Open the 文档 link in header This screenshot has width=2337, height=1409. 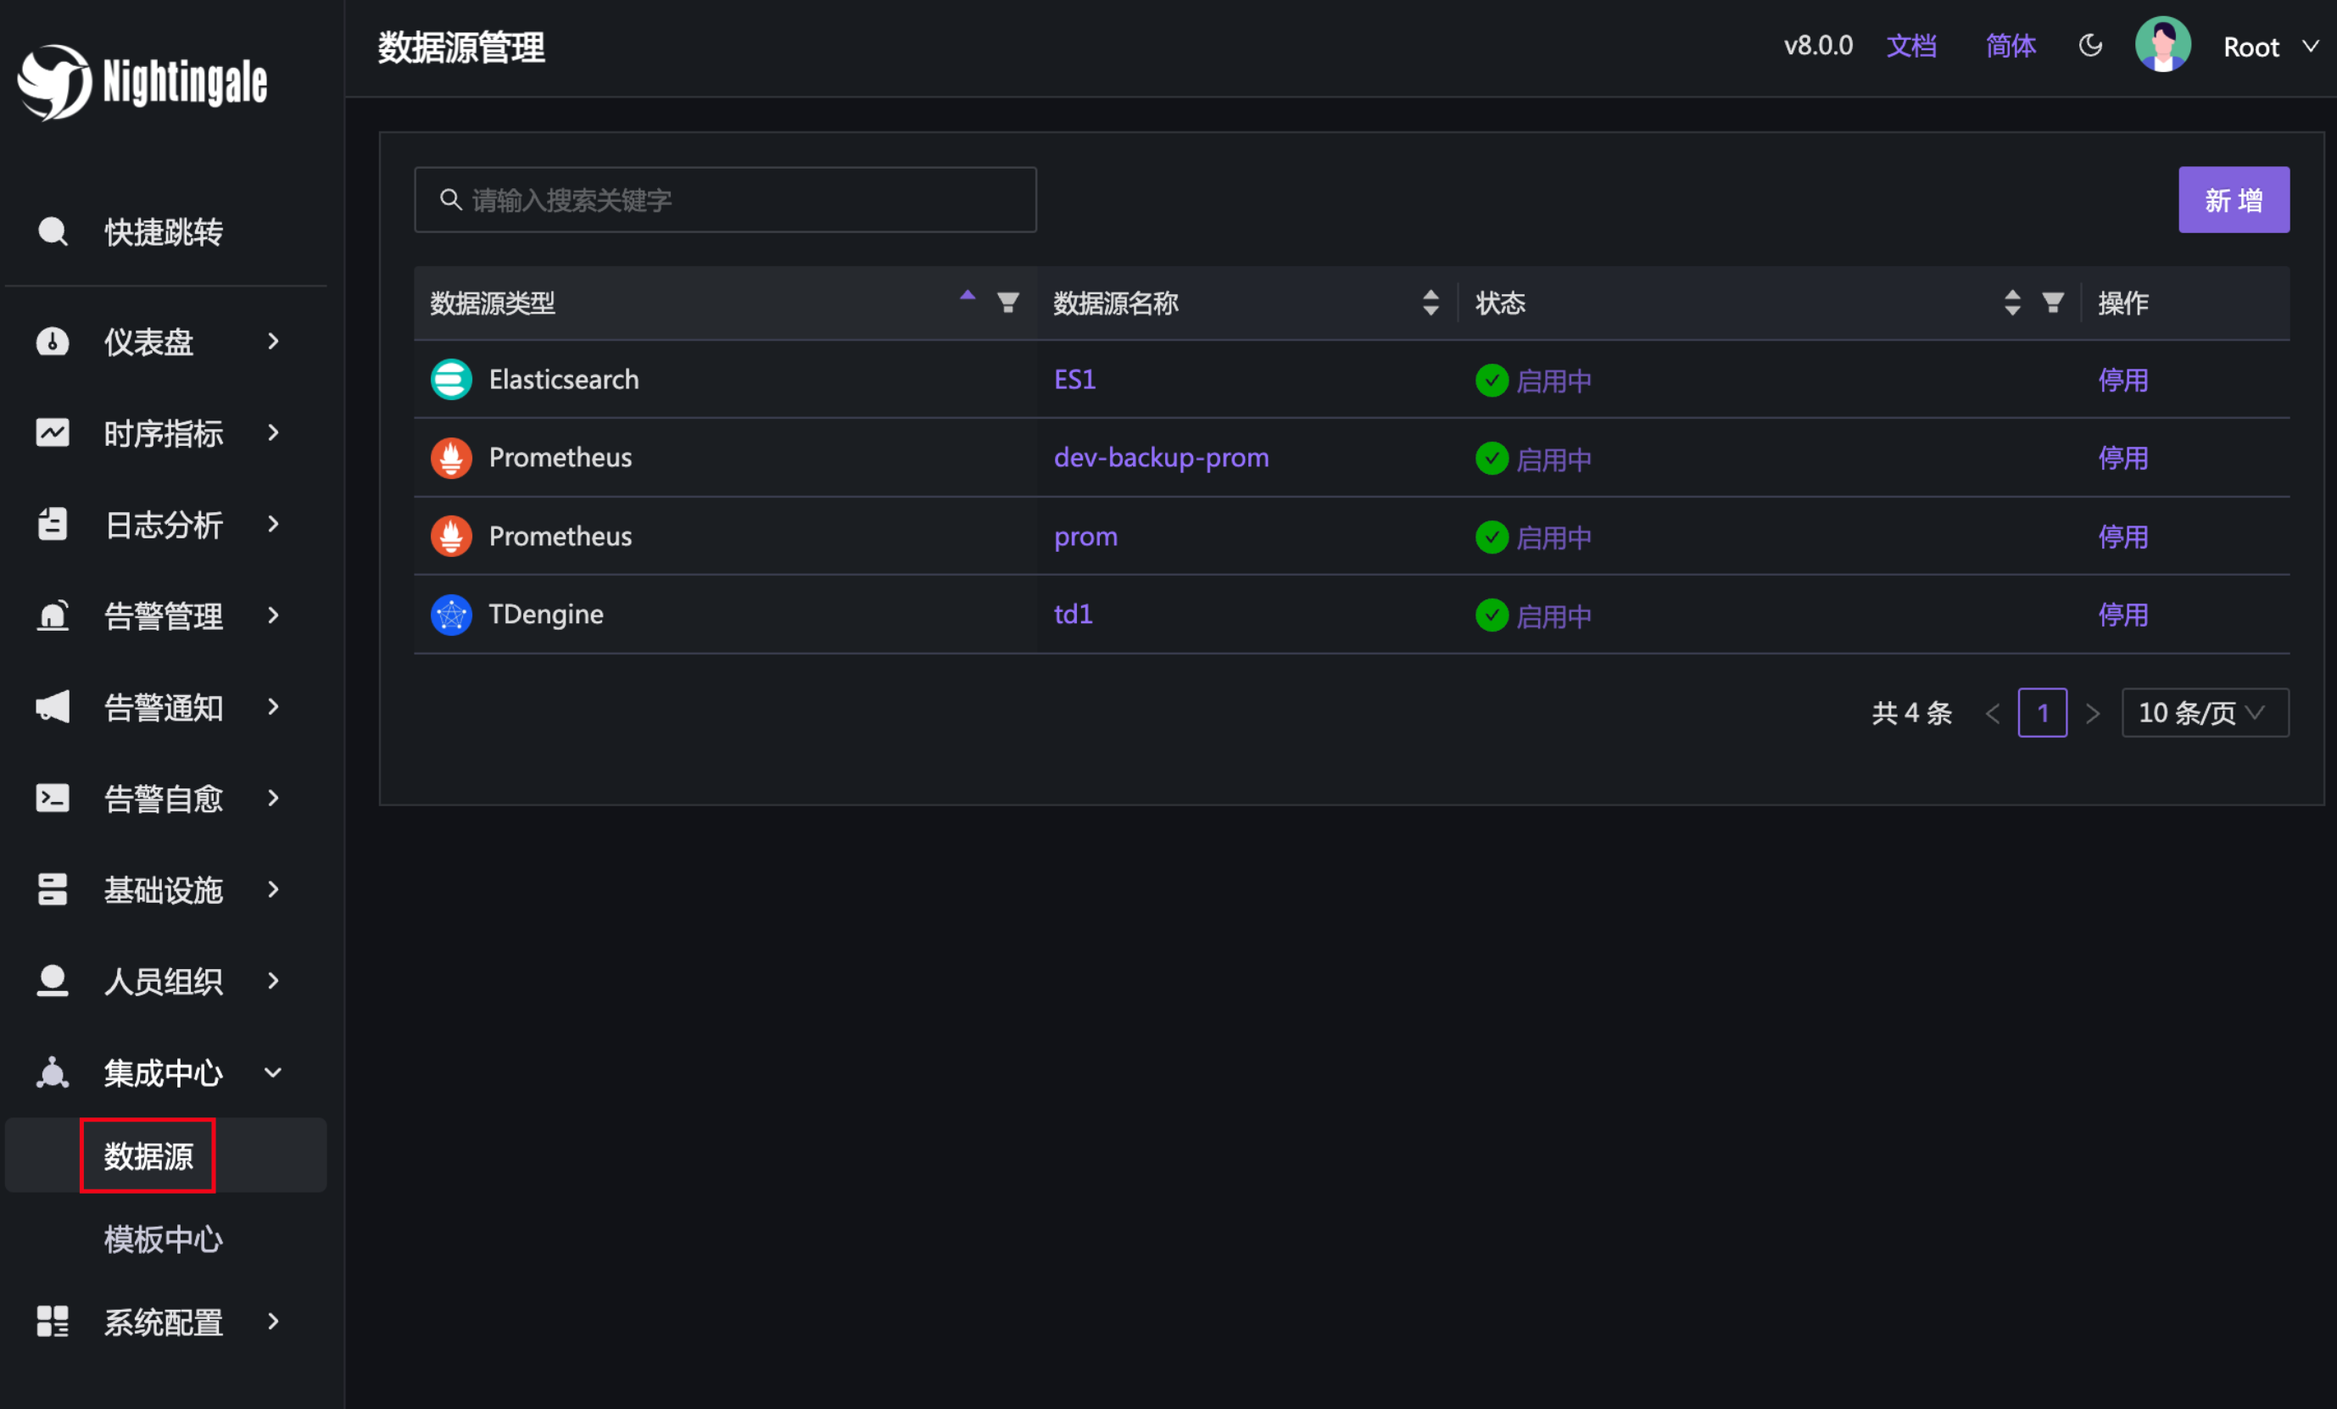(1910, 46)
